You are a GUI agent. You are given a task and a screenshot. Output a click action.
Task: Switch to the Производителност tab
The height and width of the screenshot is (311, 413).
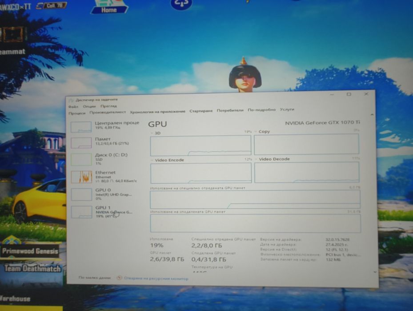point(108,112)
